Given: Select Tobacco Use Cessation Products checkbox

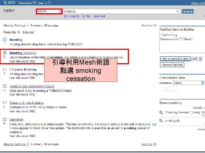Looking at the screenshot, I should point(5,86).
